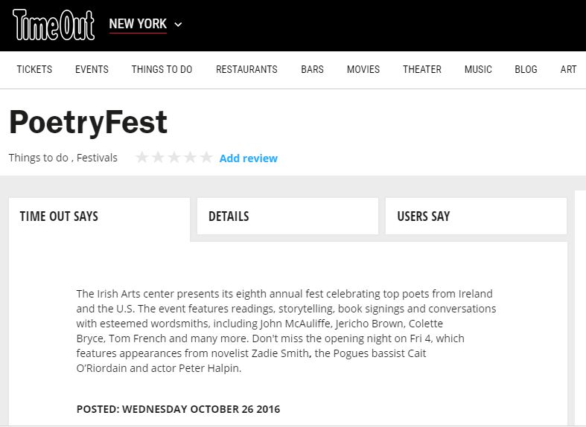Select the third rating star
The image size is (586, 427).
pyautogui.click(x=173, y=158)
